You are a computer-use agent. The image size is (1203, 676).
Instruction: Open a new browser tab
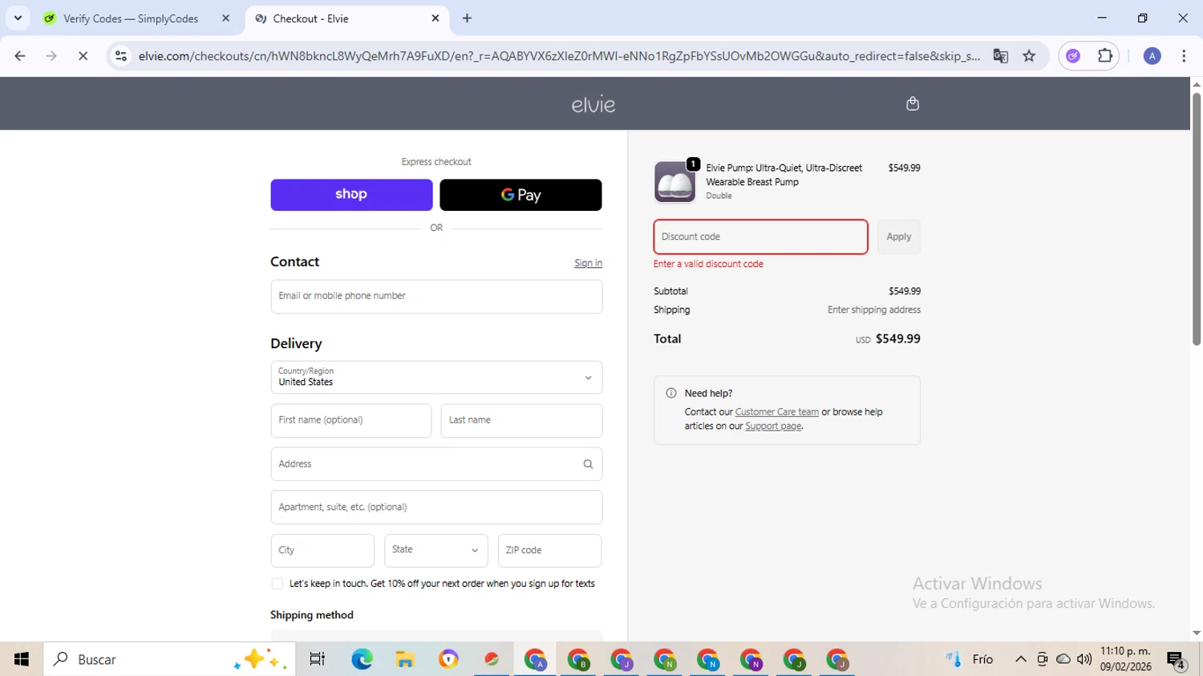tap(468, 18)
